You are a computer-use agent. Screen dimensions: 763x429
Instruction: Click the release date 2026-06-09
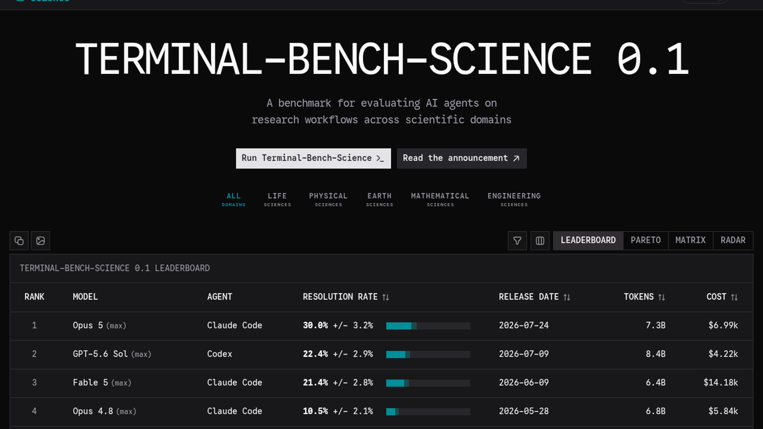tap(524, 383)
